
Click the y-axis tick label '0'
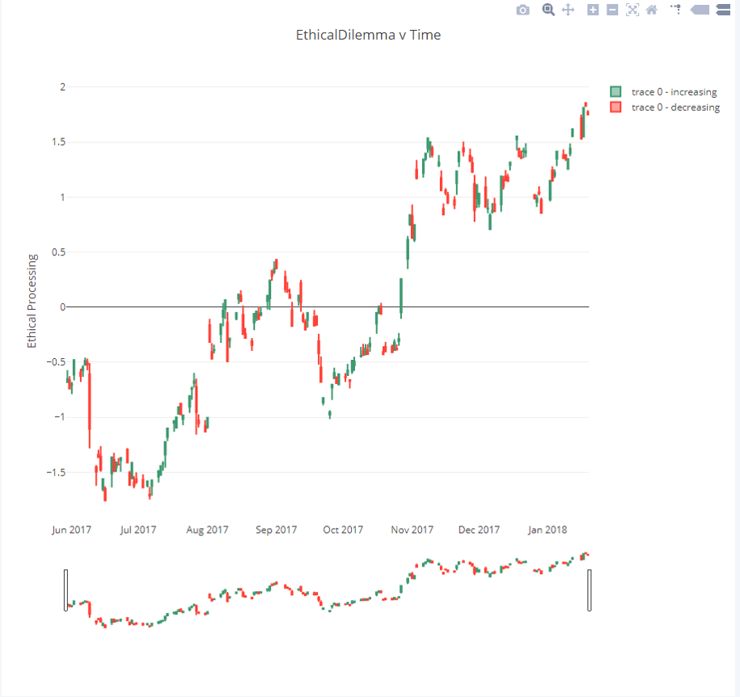63,307
